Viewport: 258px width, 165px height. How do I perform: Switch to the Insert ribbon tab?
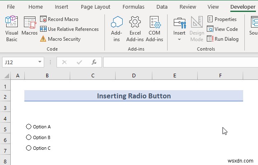click(x=62, y=7)
